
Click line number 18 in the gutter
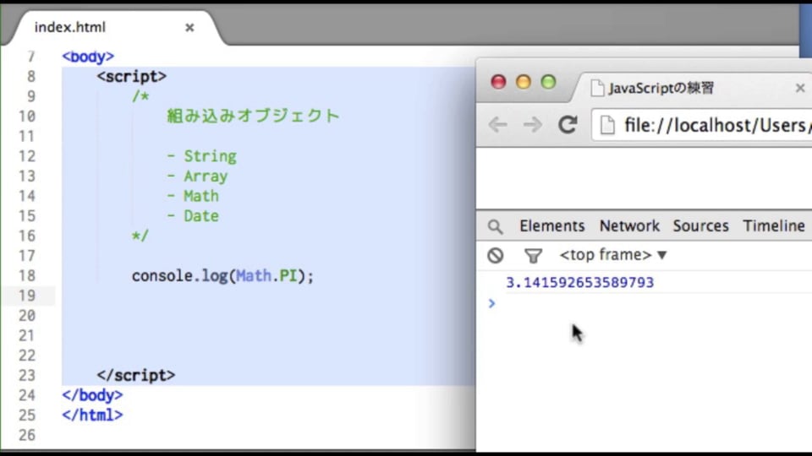[27, 276]
